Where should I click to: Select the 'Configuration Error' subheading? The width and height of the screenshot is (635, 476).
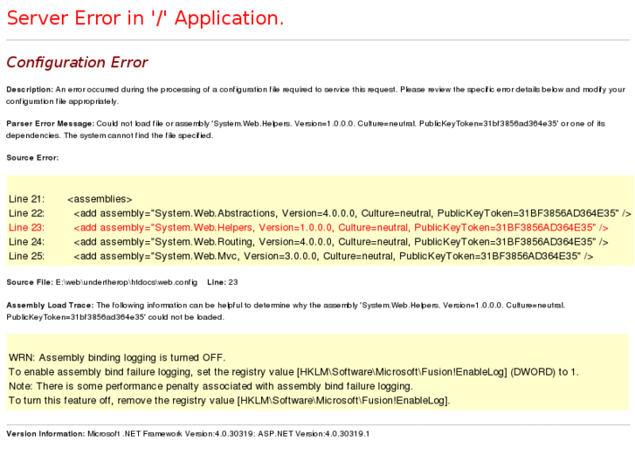pyautogui.click(x=77, y=62)
